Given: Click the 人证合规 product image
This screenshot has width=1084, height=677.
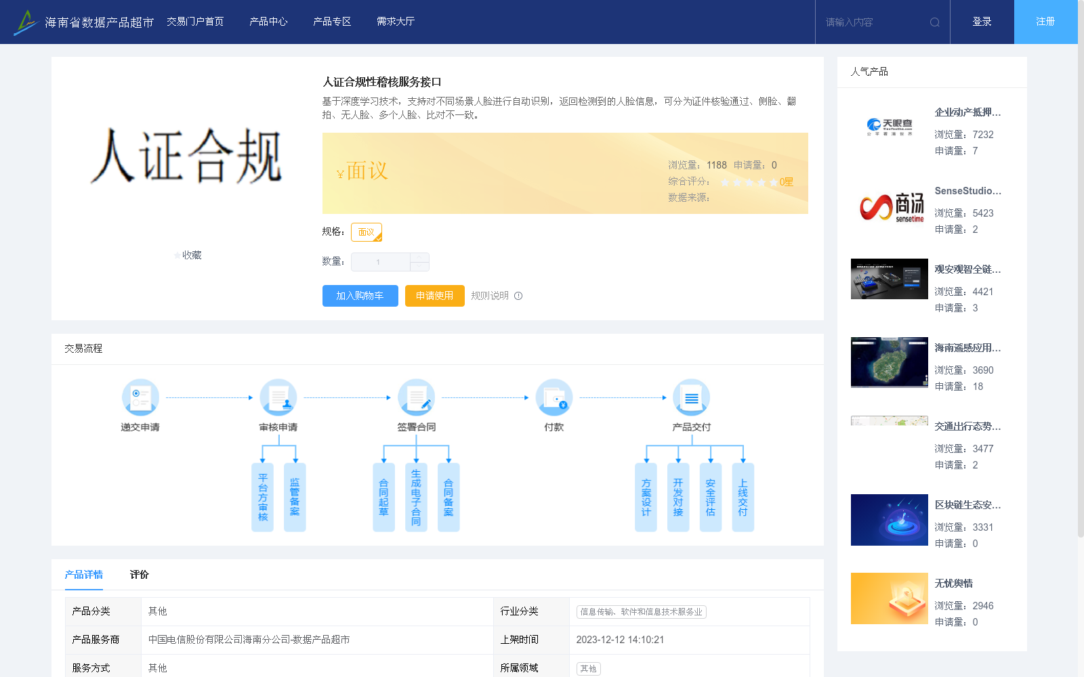Looking at the screenshot, I should tap(186, 157).
